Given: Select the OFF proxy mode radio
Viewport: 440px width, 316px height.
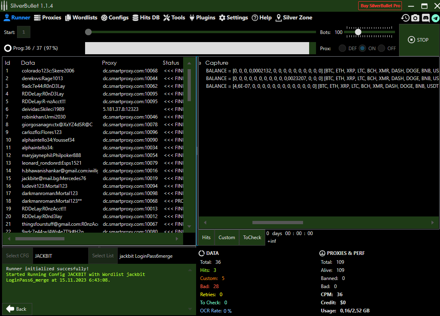Looking at the screenshot, I should pyautogui.click(x=381, y=48).
